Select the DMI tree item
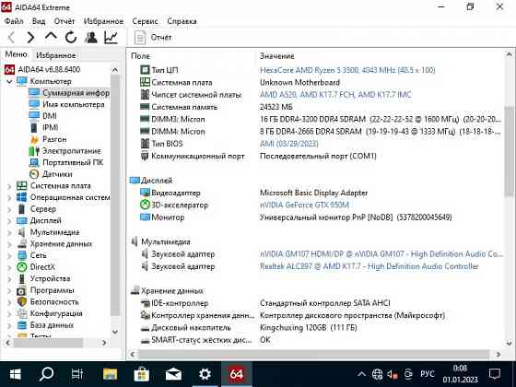The height and width of the screenshot is (387, 516). [x=50, y=116]
